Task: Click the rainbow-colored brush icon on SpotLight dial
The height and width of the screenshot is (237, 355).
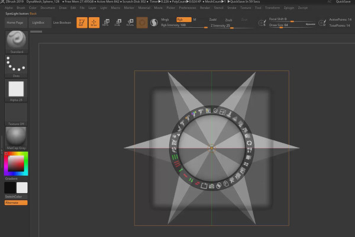Action: click(194, 114)
